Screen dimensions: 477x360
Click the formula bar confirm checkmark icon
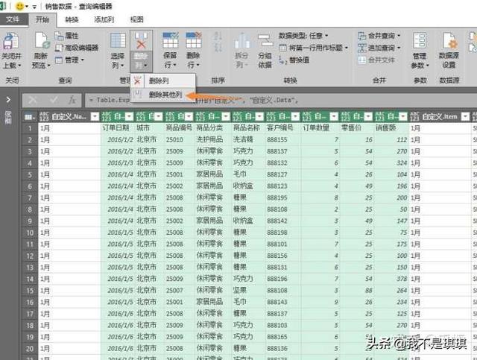(x=54, y=100)
